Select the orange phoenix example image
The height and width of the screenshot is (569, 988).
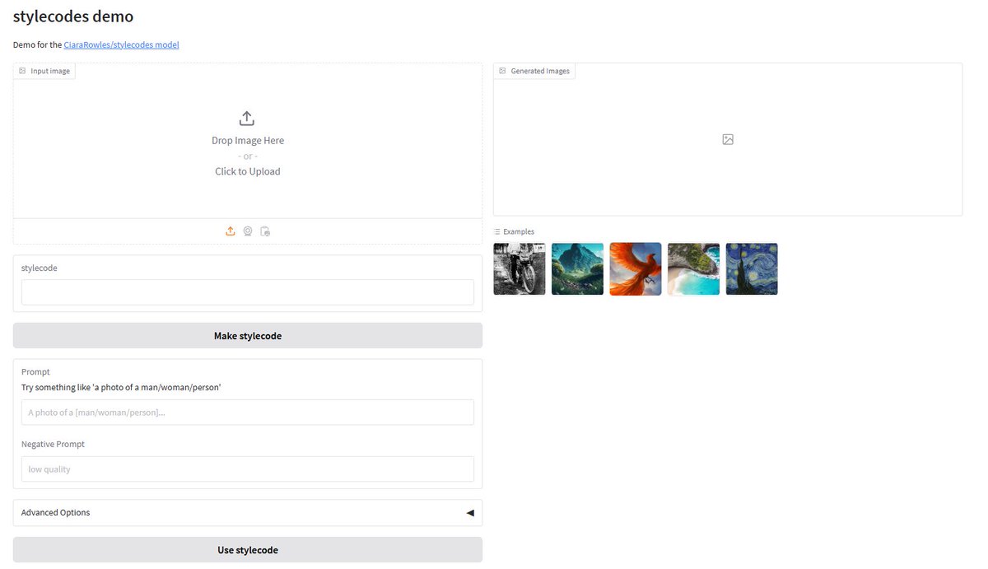click(x=636, y=268)
